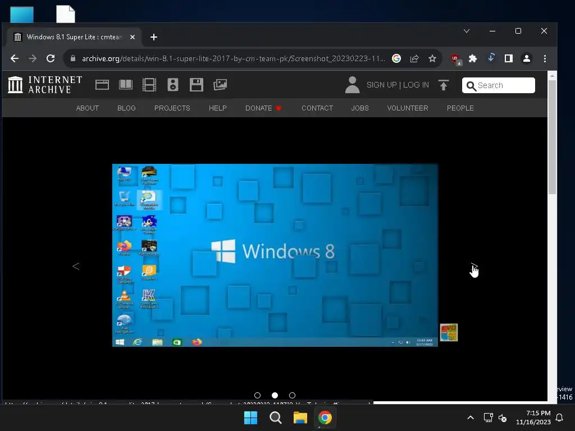Open the Windows Start menu
575x431 pixels.
251,418
